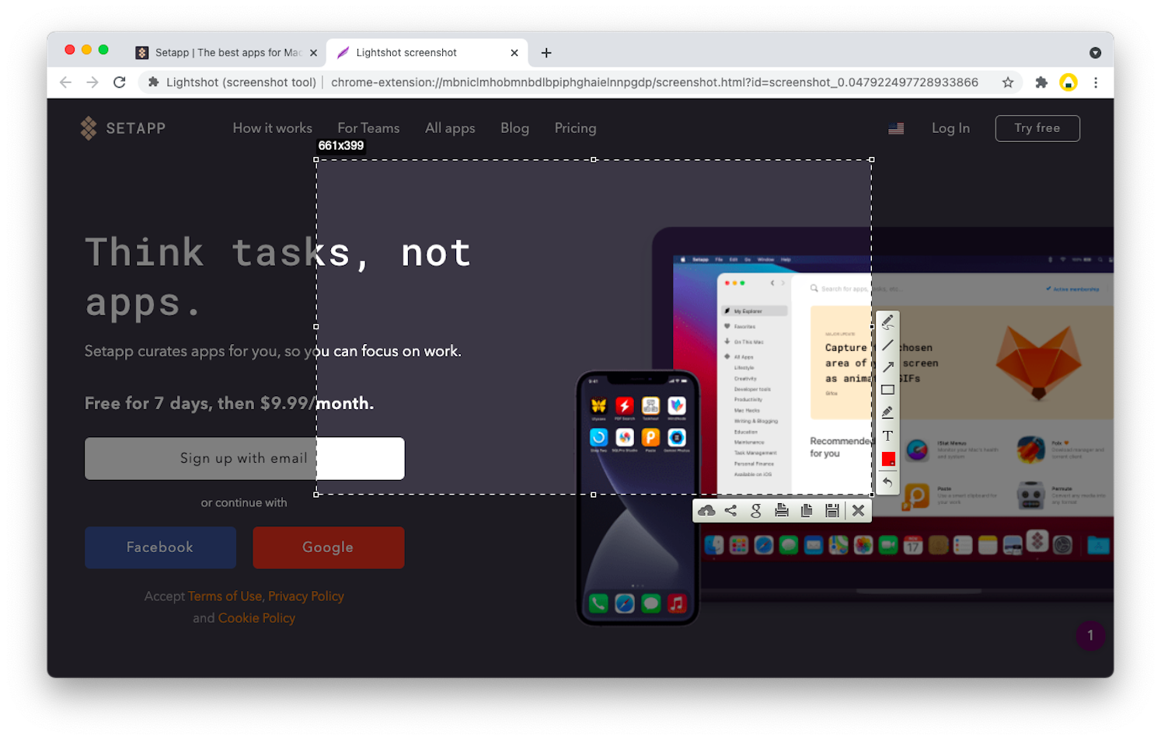Viewport: 1161px width, 740px height.
Task: Undo the last annotation
Action: point(887,482)
